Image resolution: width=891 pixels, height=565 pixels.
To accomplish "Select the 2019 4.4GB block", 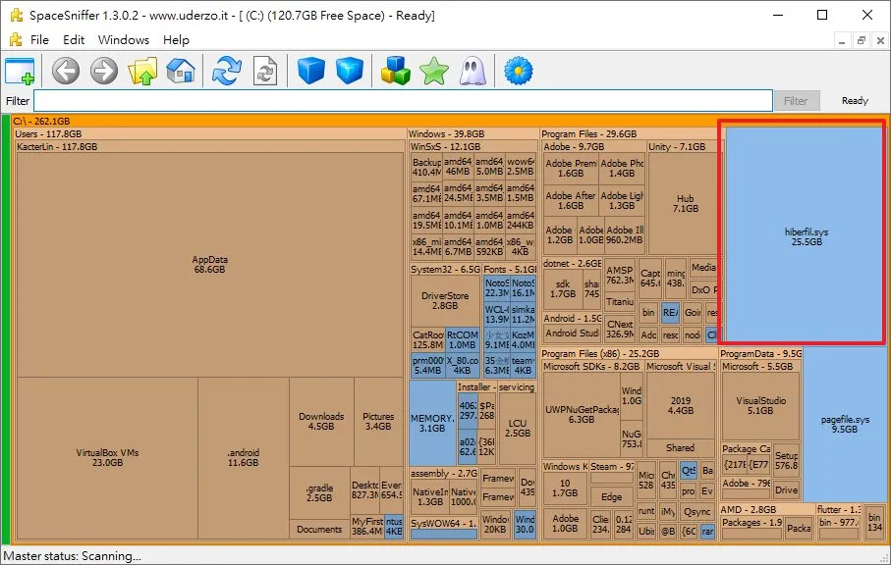I will click(x=680, y=405).
